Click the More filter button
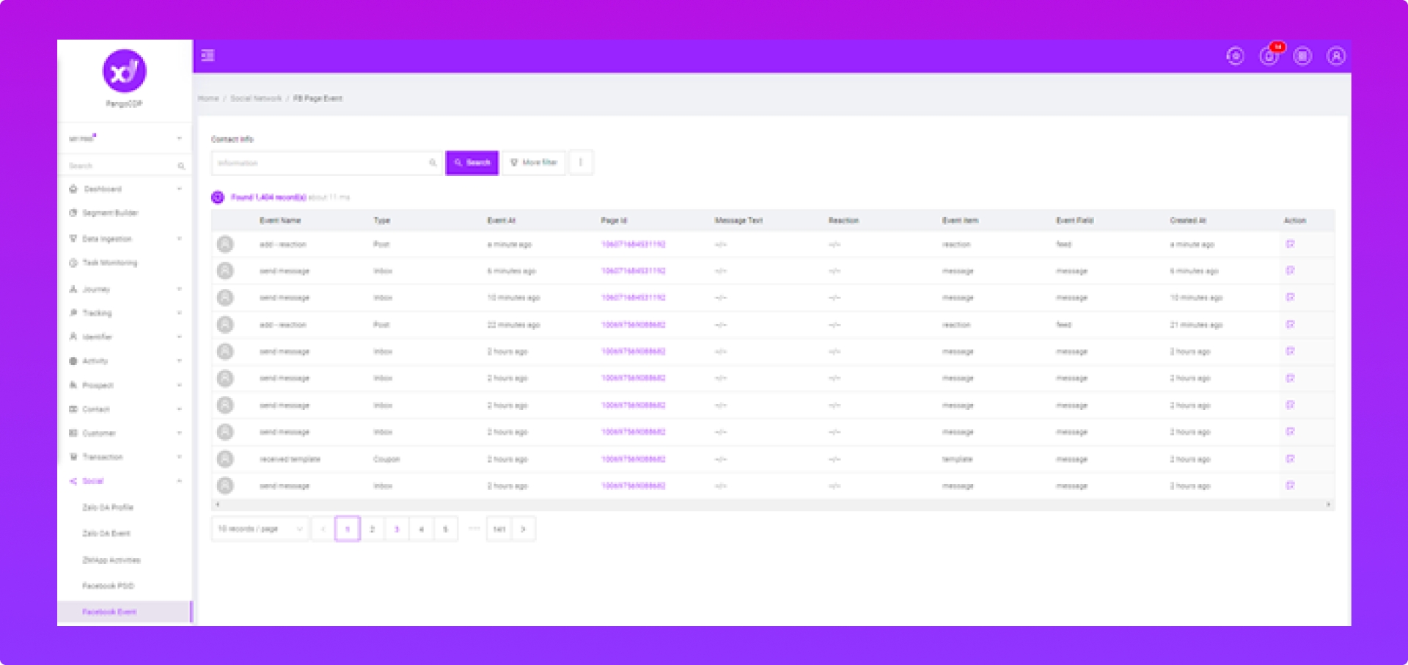This screenshot has width=1408, height=665. [533, 163]
